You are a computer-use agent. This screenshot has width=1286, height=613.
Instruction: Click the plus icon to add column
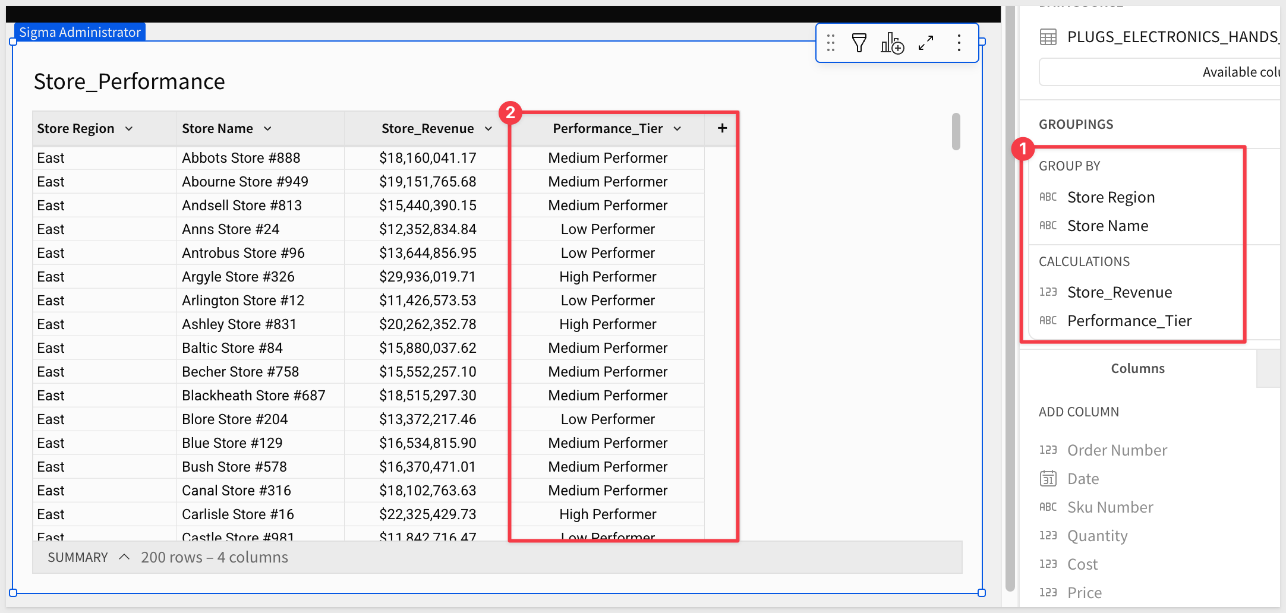click(x=722, y=128)
